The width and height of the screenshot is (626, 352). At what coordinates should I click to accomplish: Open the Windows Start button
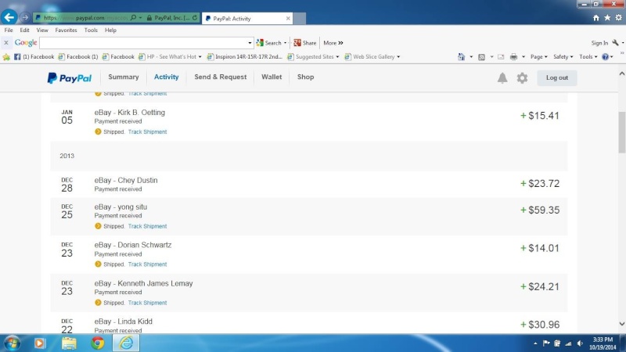pos(12,343)
